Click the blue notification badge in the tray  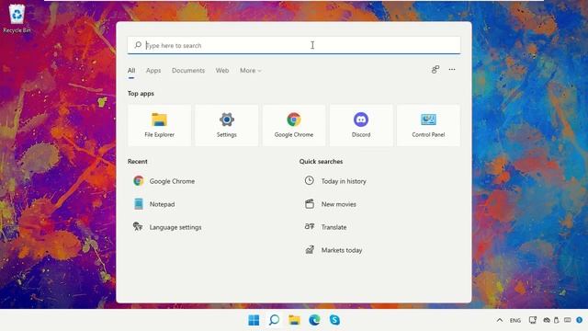click(580, 320)
